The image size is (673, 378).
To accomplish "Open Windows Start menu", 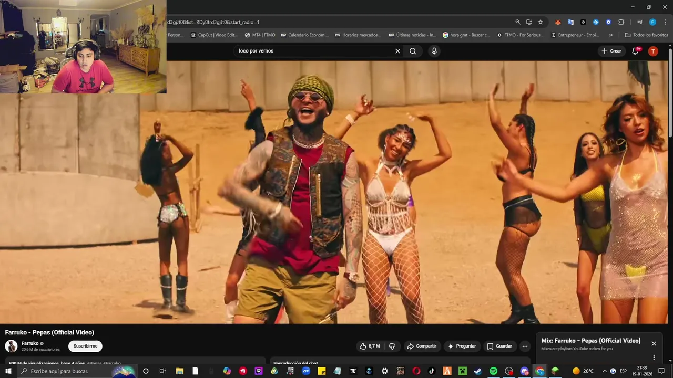I will point(8,371).
